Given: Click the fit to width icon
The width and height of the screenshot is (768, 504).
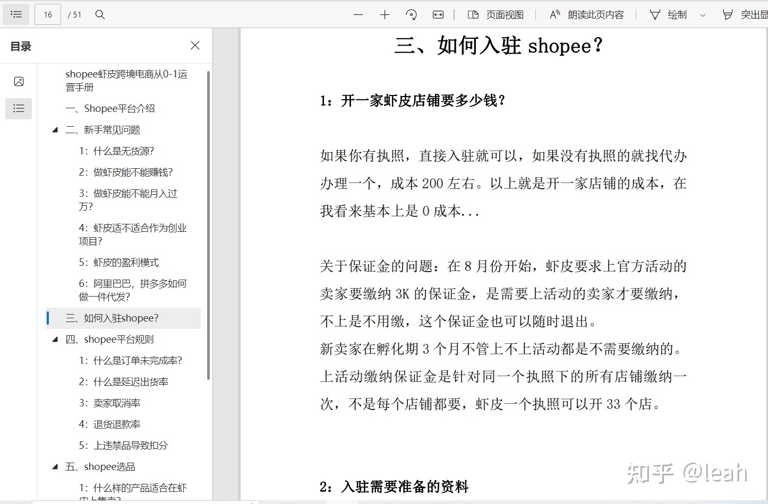Looking at the screenshot, I should (x=438, y=15).
